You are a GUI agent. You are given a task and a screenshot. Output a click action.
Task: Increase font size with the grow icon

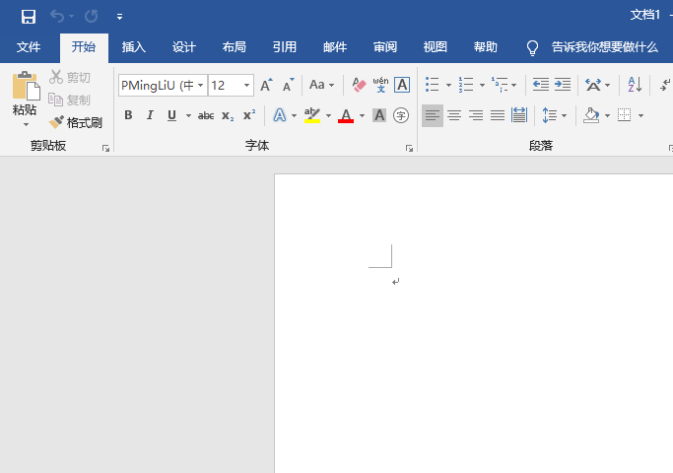pyautogui.click(x=266, y=85)
